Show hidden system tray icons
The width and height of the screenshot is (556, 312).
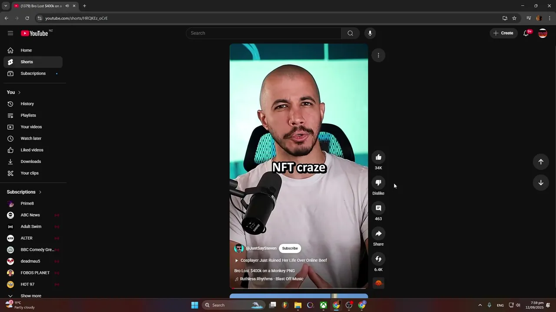coord(480,305)
